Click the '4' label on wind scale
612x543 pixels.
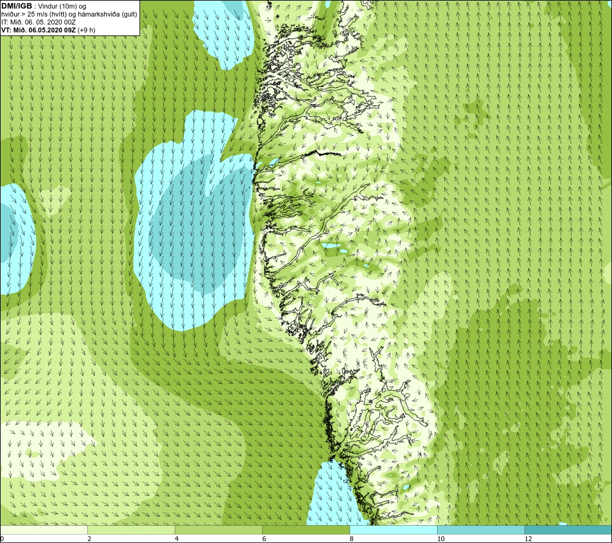point(177,539)
